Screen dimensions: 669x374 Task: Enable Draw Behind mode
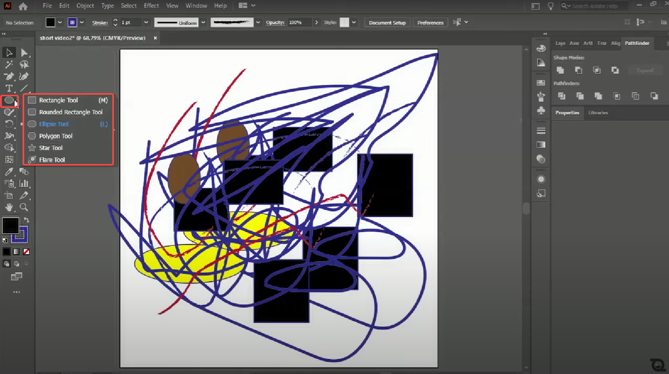coord(17,264)
